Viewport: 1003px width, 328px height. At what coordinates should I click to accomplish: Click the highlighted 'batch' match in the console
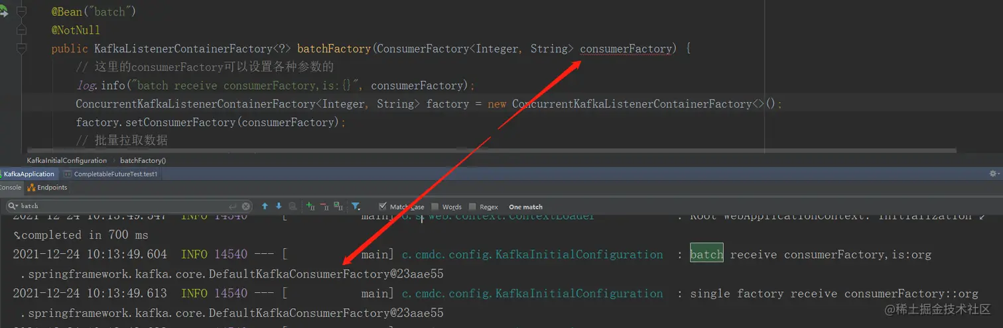[706, 254]
